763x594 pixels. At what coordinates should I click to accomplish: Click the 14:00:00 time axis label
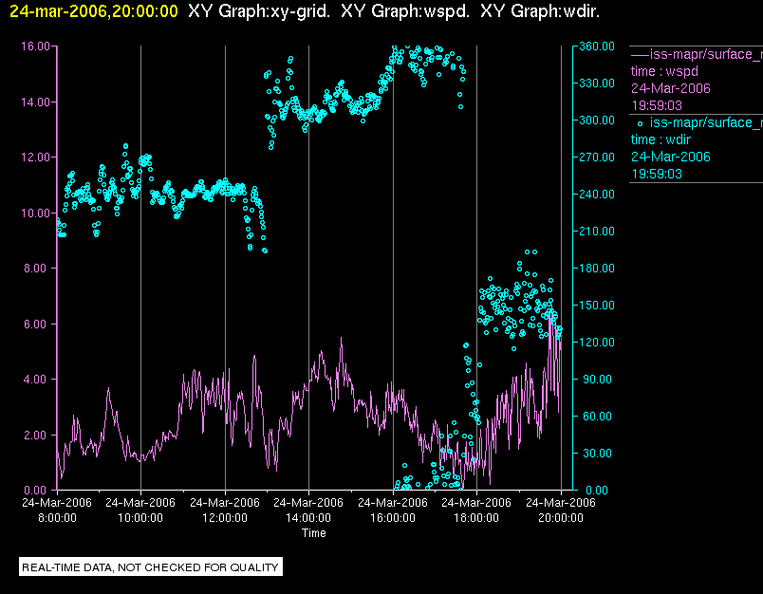[x=308, y=518]
